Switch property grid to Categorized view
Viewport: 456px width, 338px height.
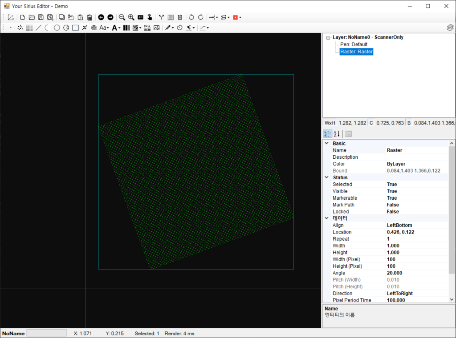coord(327,134)
